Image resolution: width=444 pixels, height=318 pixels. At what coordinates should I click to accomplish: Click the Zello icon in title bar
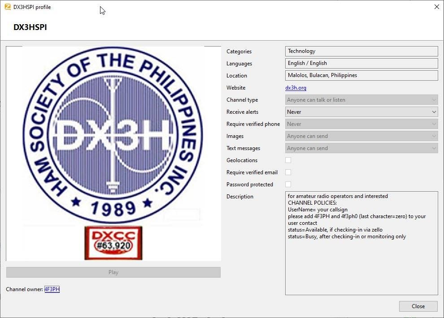point(8,7)
